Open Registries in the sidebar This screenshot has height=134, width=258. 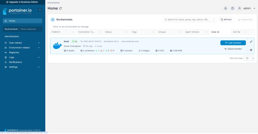[x=14, y=53]
